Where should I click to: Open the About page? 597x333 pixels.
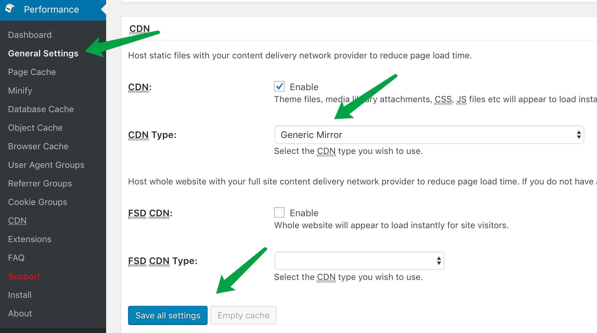click(x=20, y=313)
